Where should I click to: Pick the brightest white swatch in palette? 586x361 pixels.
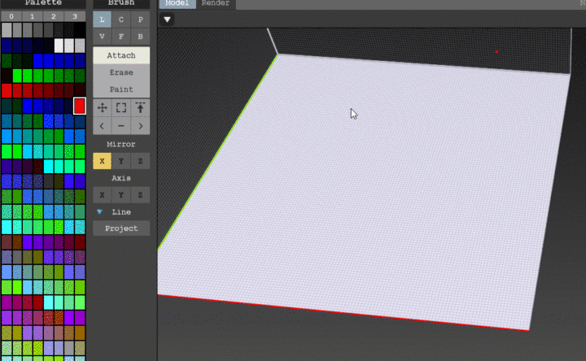pos(59,46)
